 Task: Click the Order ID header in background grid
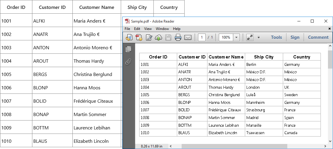[16, 7]
